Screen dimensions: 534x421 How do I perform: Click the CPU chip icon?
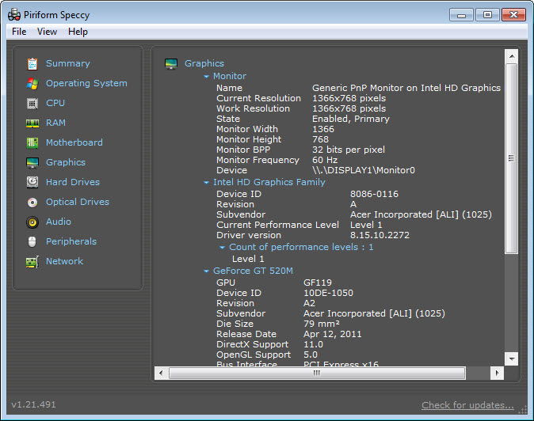pos(32,103)
